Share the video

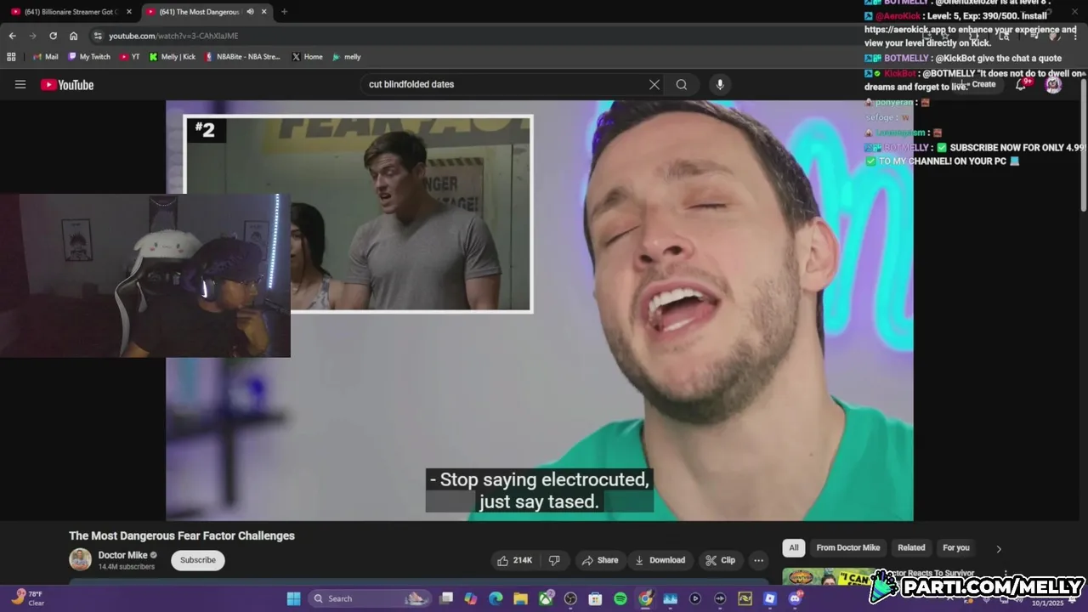pyautogui.click(x=599, y=560)
